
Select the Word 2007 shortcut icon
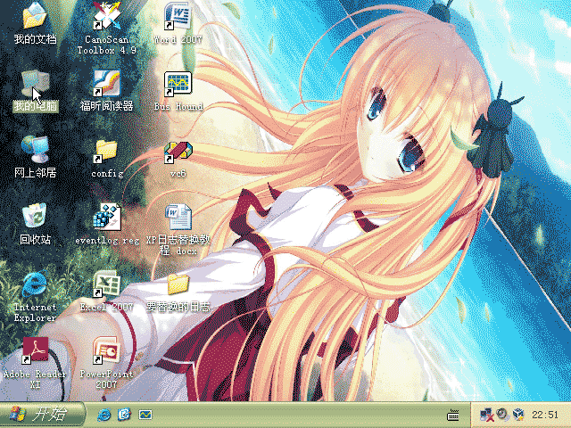click(x=178, y=17)
